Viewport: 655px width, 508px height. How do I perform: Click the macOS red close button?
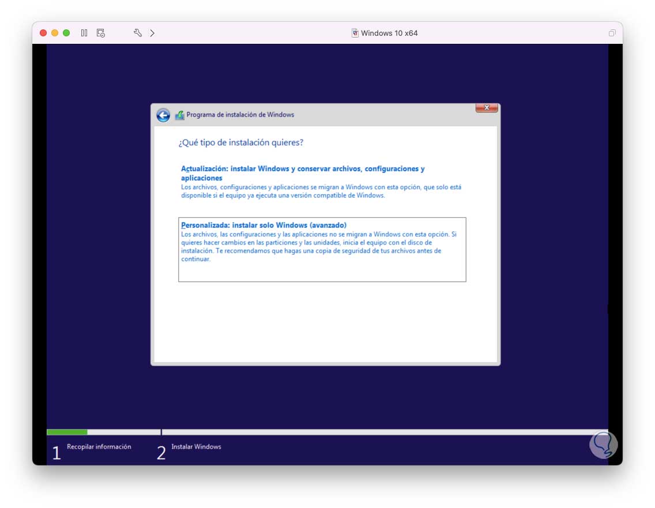pyautogui.click(x=43, y=33)
